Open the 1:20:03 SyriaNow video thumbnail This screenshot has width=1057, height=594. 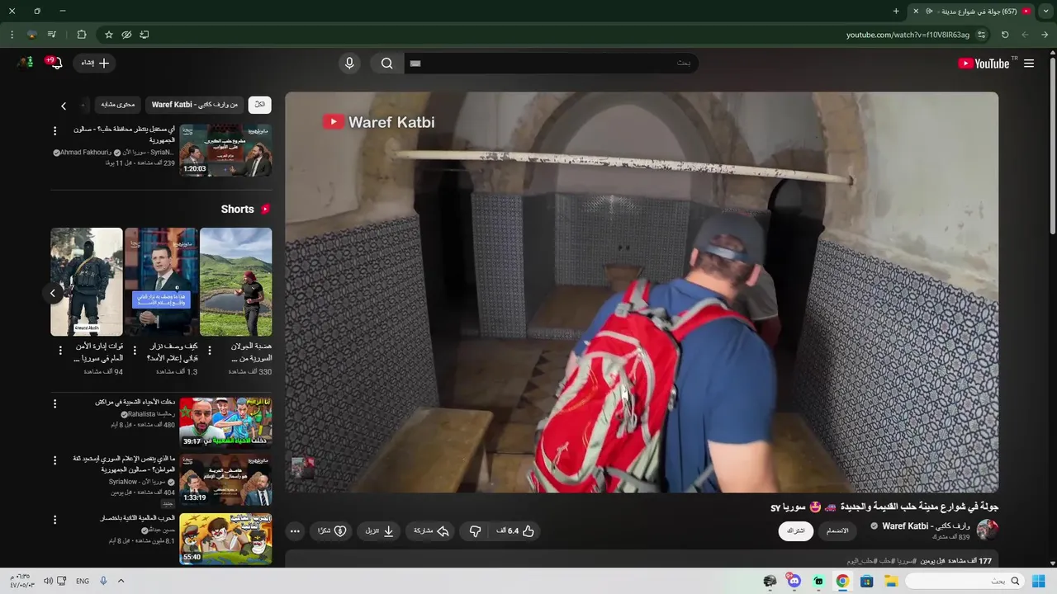point(225,150)
